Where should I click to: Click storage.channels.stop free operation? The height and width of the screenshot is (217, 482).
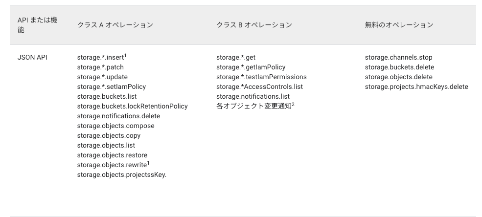(x=398, y=57)
